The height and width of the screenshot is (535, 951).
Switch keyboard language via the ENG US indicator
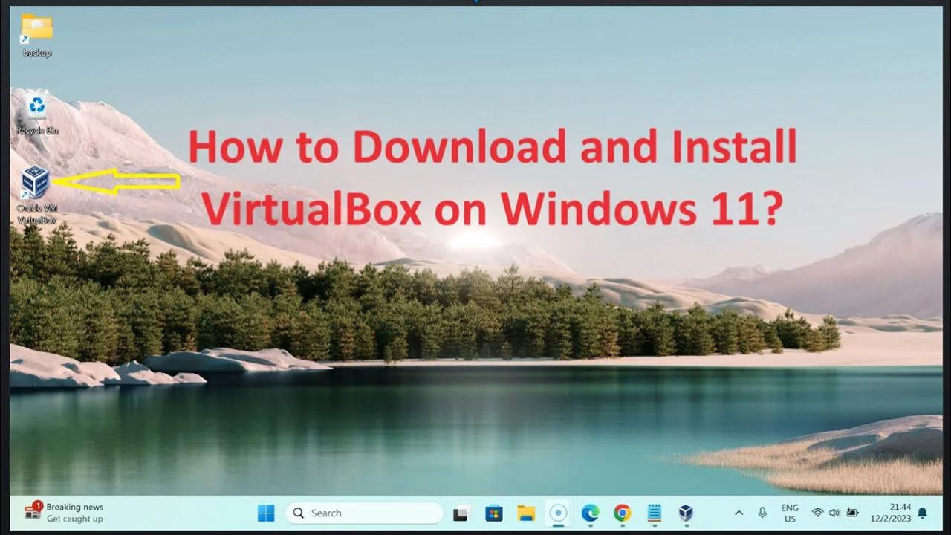[791, 513]
